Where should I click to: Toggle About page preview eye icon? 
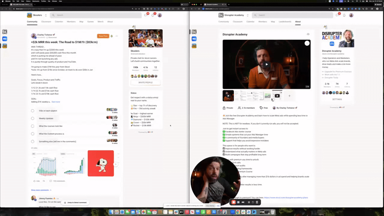click(308, 34)
